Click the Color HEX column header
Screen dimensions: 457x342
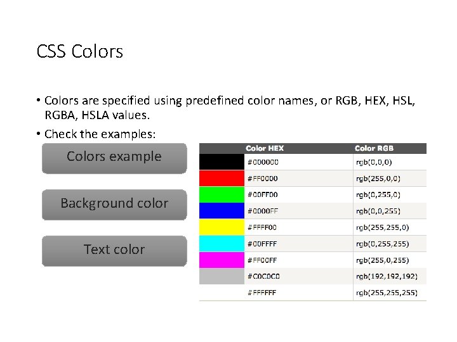coord(265,148)
